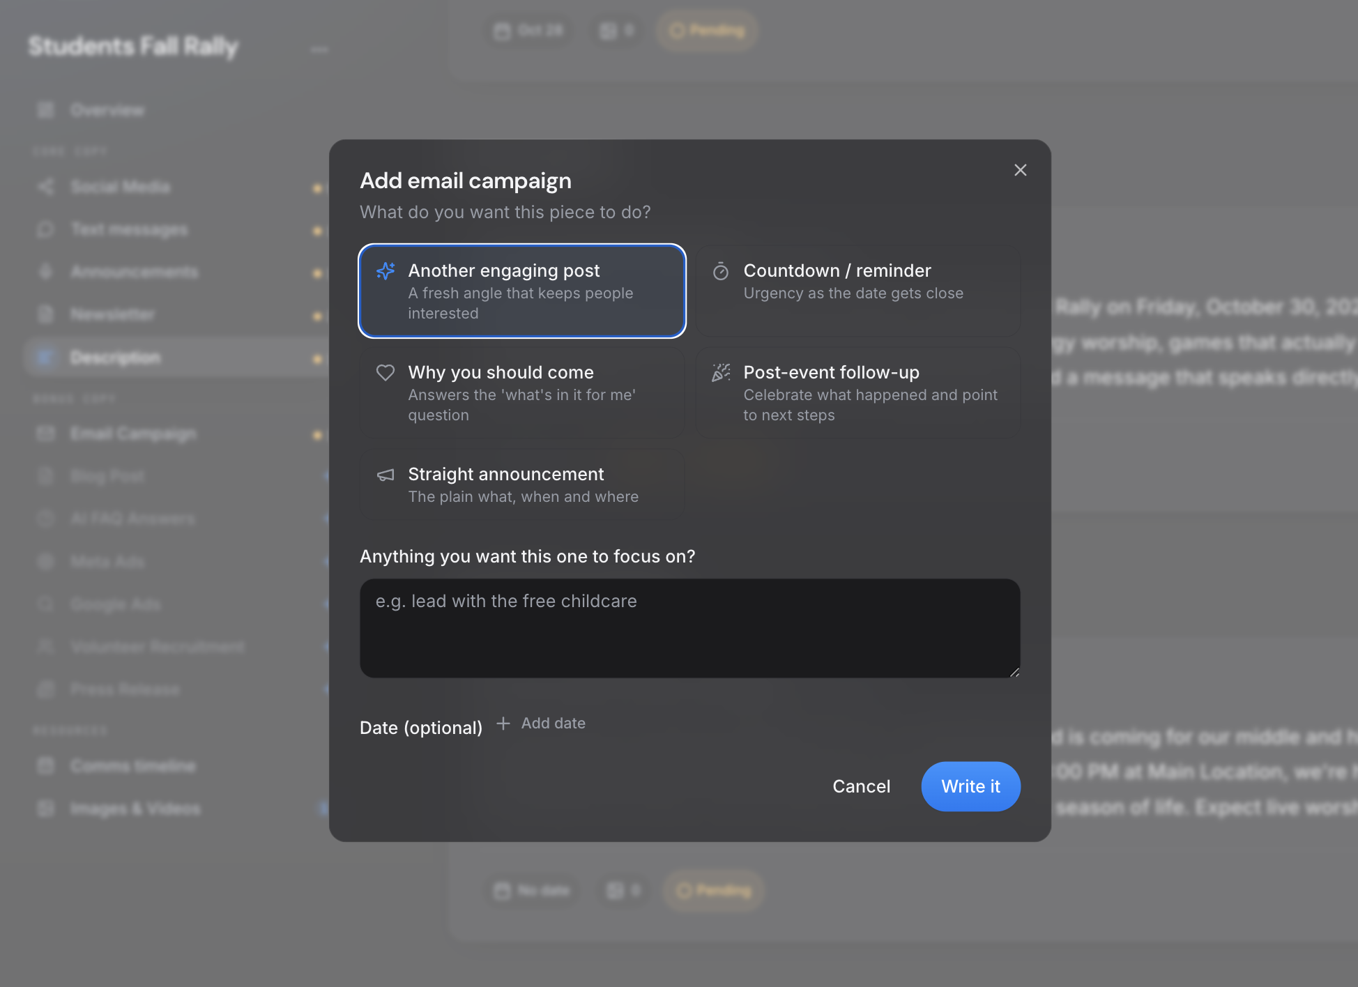Click the party popper icon for Post-event follow-up
1358x987 pixels.
point(721,373)
